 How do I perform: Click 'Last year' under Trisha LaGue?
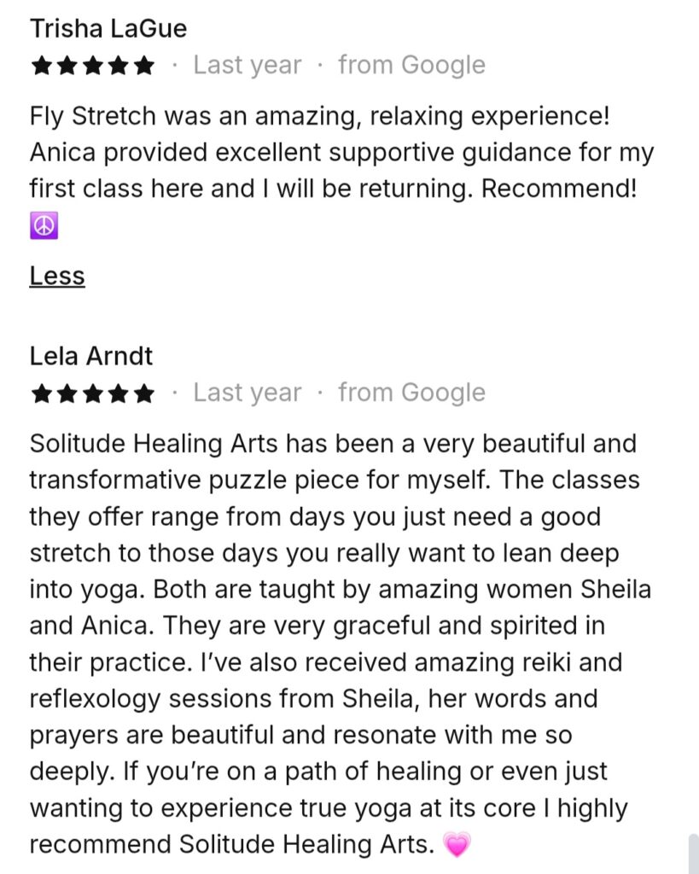click(x=247, y=65)
